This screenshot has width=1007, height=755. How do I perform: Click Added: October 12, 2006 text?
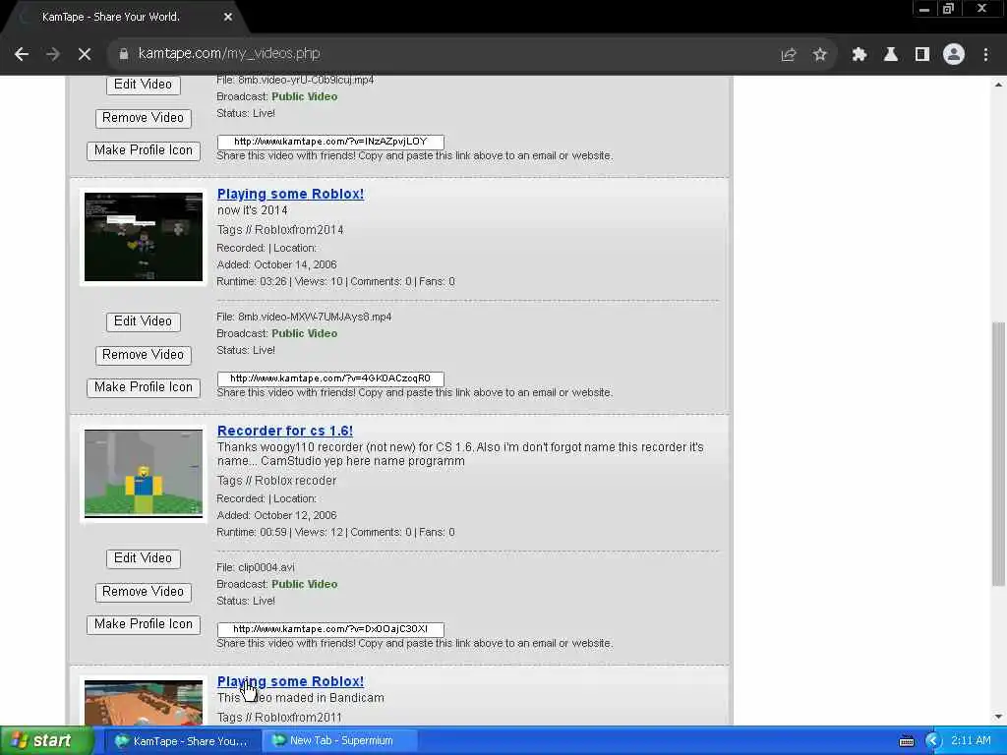pos(276,515)
